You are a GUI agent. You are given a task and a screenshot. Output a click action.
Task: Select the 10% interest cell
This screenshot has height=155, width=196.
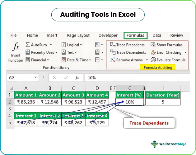click(130, 102)
